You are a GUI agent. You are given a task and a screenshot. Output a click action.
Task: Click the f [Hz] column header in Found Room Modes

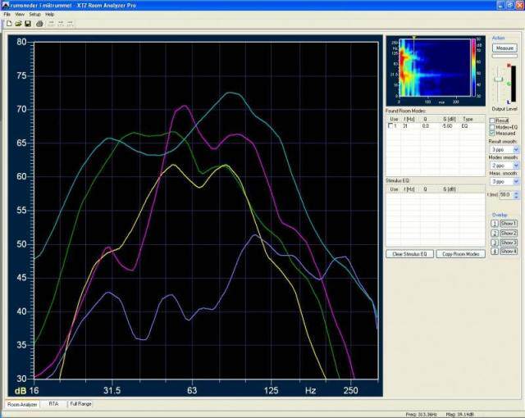point(409,119)
